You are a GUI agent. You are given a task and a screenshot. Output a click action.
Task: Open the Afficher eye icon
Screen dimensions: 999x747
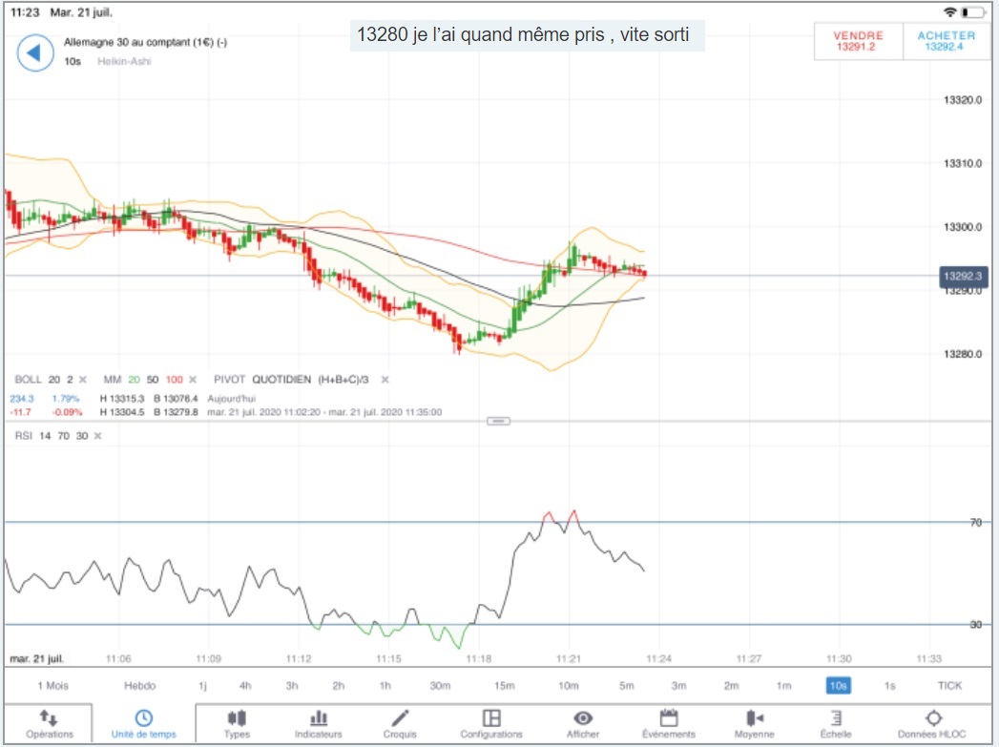click(583, 717)
